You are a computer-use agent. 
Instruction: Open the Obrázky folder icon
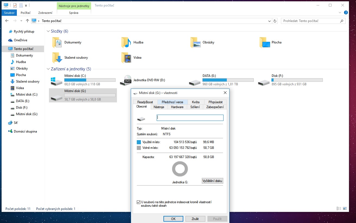(x=196, y=42)
